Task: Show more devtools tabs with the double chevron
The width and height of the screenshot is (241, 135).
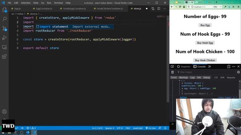Action: 209,67
